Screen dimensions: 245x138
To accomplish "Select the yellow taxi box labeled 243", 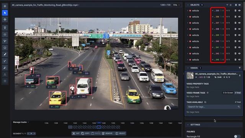I will point(58,98).
